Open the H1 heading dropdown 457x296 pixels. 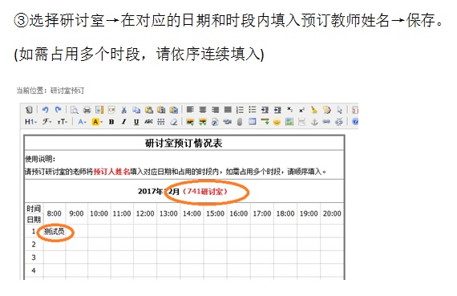30,122
